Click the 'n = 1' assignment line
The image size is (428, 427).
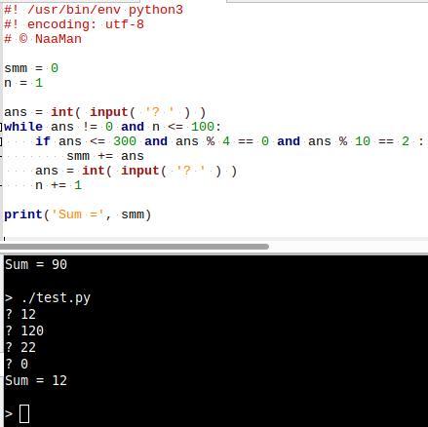click(23, 83)
